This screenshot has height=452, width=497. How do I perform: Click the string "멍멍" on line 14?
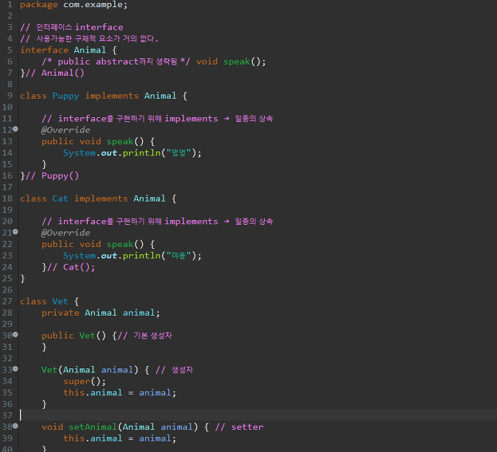click(179, 153)
